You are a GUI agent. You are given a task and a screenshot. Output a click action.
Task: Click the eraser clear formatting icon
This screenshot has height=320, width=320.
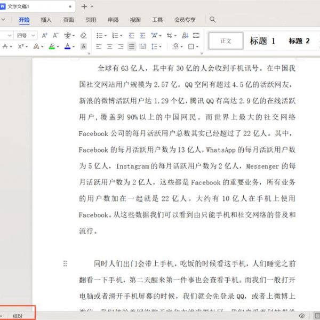pyautogui.click(x=83, y=35)
